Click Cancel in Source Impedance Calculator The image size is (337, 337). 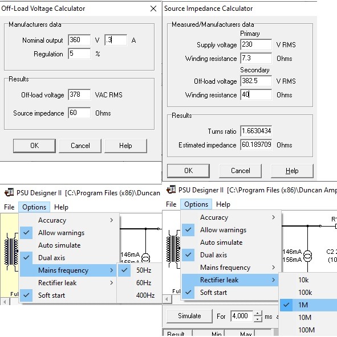240,171
